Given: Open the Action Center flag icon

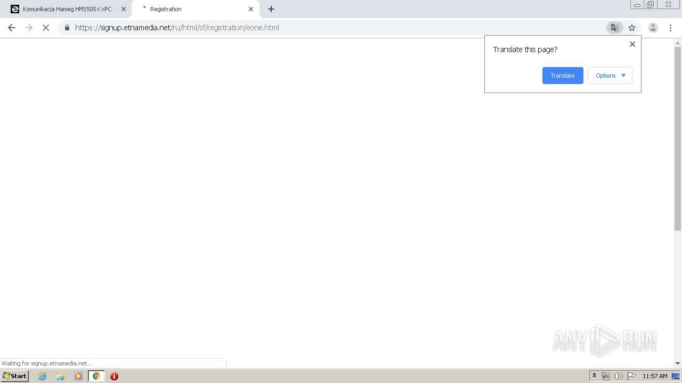Looking at the screenshot, I should 631,376.
